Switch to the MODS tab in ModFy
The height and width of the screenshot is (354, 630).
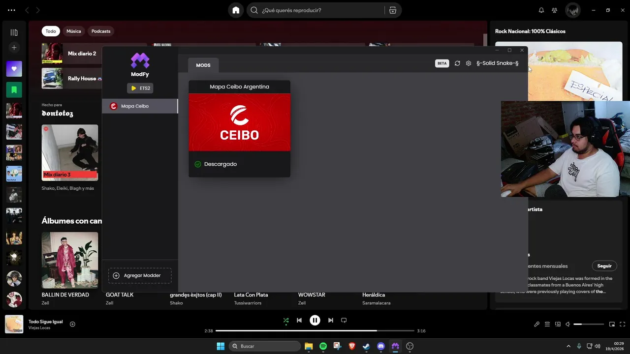point(203,65)
